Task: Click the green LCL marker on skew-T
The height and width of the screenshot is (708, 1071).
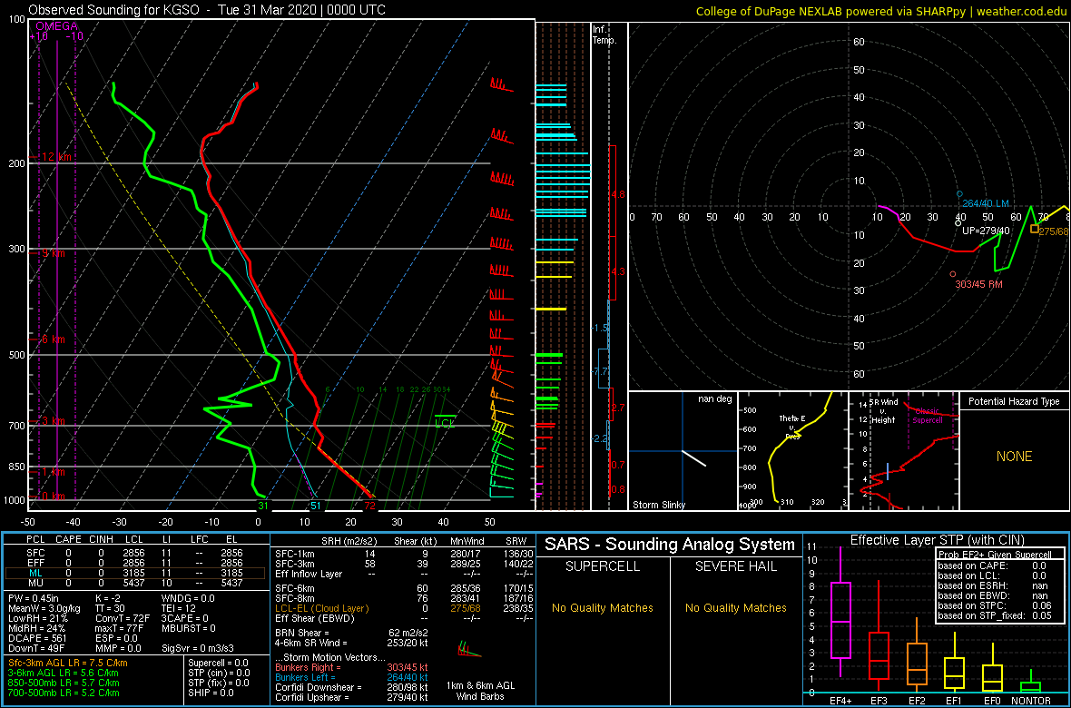Action: [446, 422]
